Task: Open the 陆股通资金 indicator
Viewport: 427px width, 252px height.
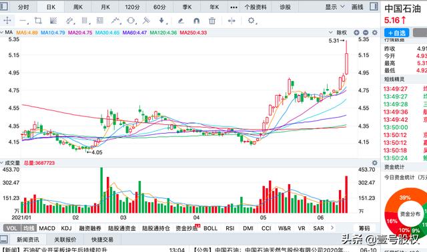Action: pos(121,228)
